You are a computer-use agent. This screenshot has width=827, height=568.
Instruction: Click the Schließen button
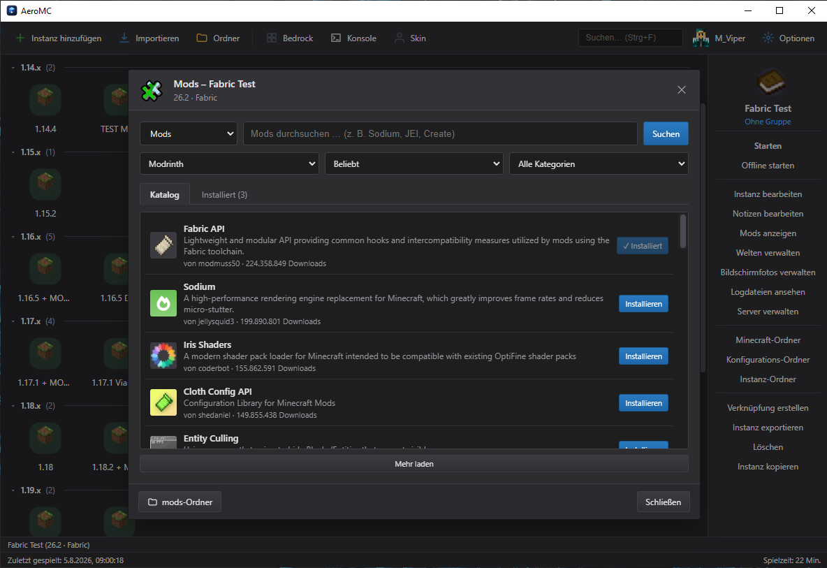tap(663, 502)
